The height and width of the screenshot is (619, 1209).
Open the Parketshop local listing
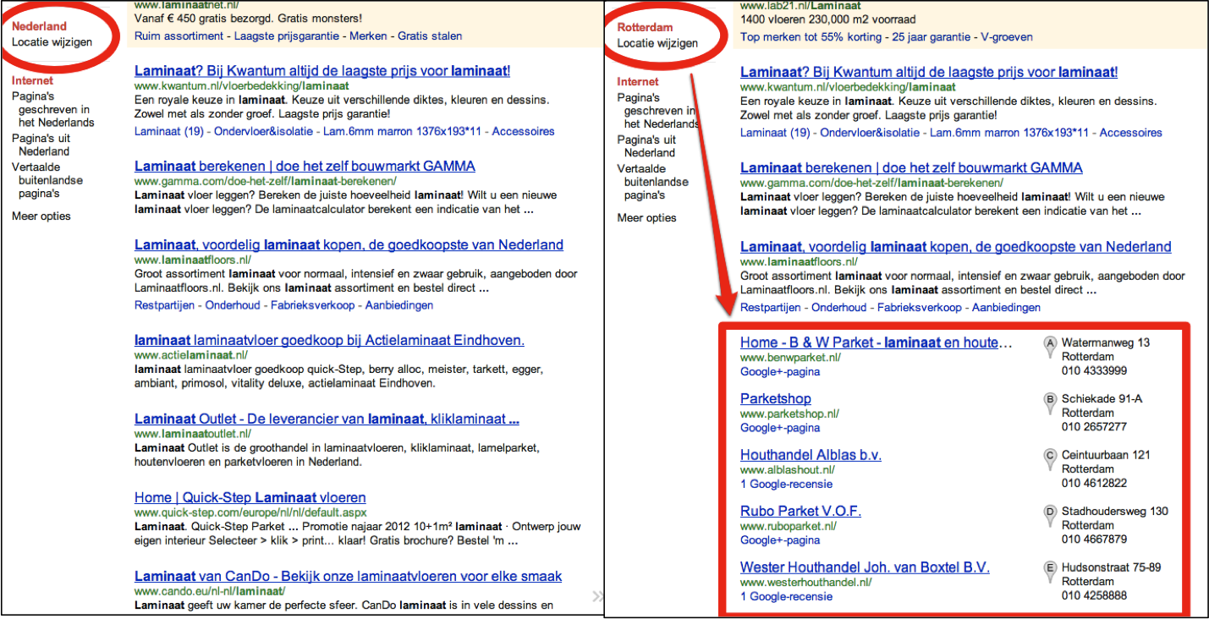(x=775, y=398)
